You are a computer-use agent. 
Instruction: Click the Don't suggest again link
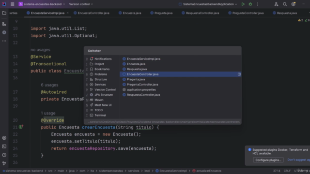tap(298, 160)
